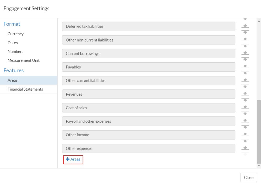Move Other current liabilities up
This screenshot has height=186, width=261.
tap(245, 79)
